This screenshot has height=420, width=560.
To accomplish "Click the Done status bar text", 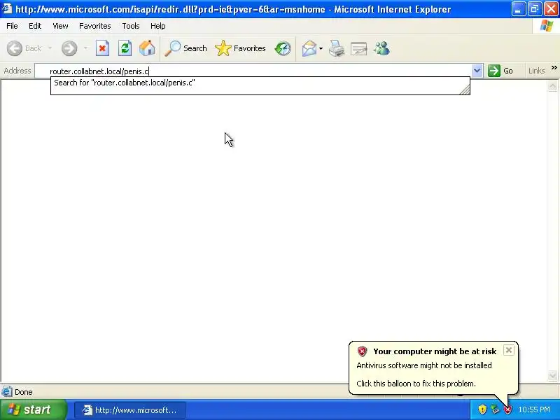I will pos(24,392).
